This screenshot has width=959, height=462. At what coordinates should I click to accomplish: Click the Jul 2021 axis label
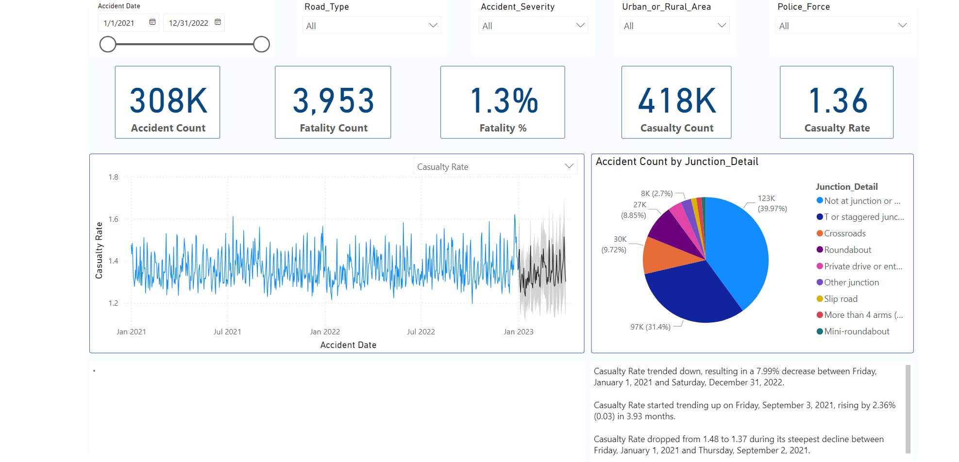(227, 332)
